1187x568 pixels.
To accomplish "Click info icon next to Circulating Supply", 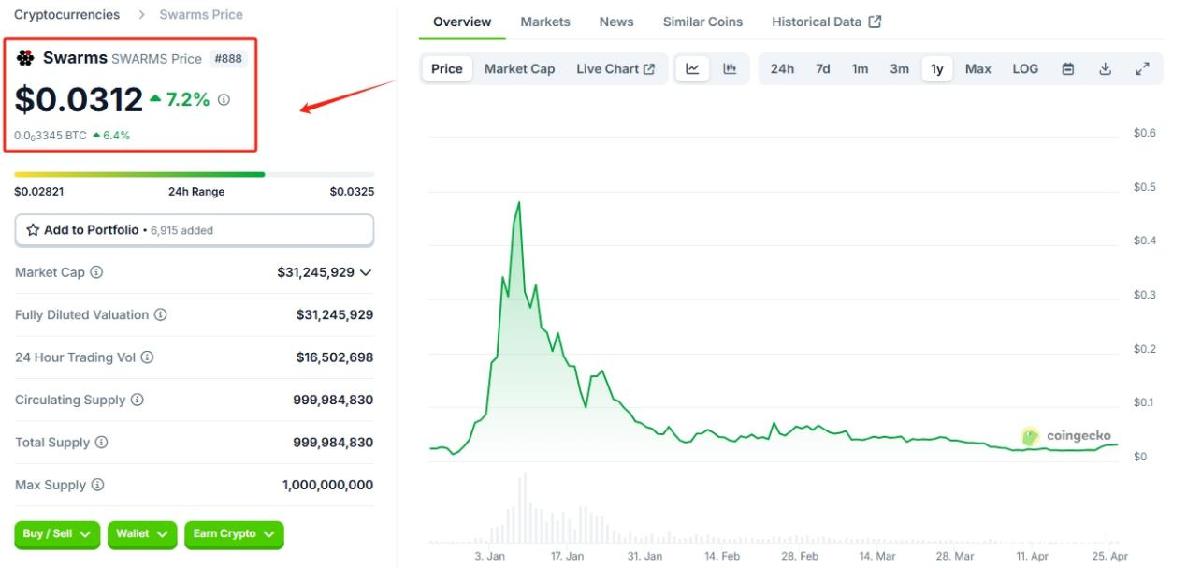I will coord(138,400).
